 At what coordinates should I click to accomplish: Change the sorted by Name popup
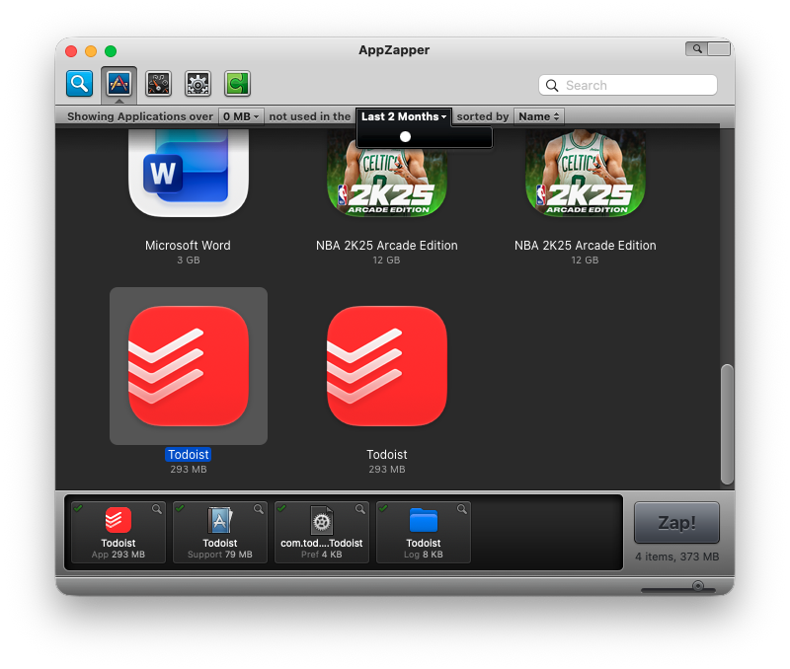coord(538,116)
